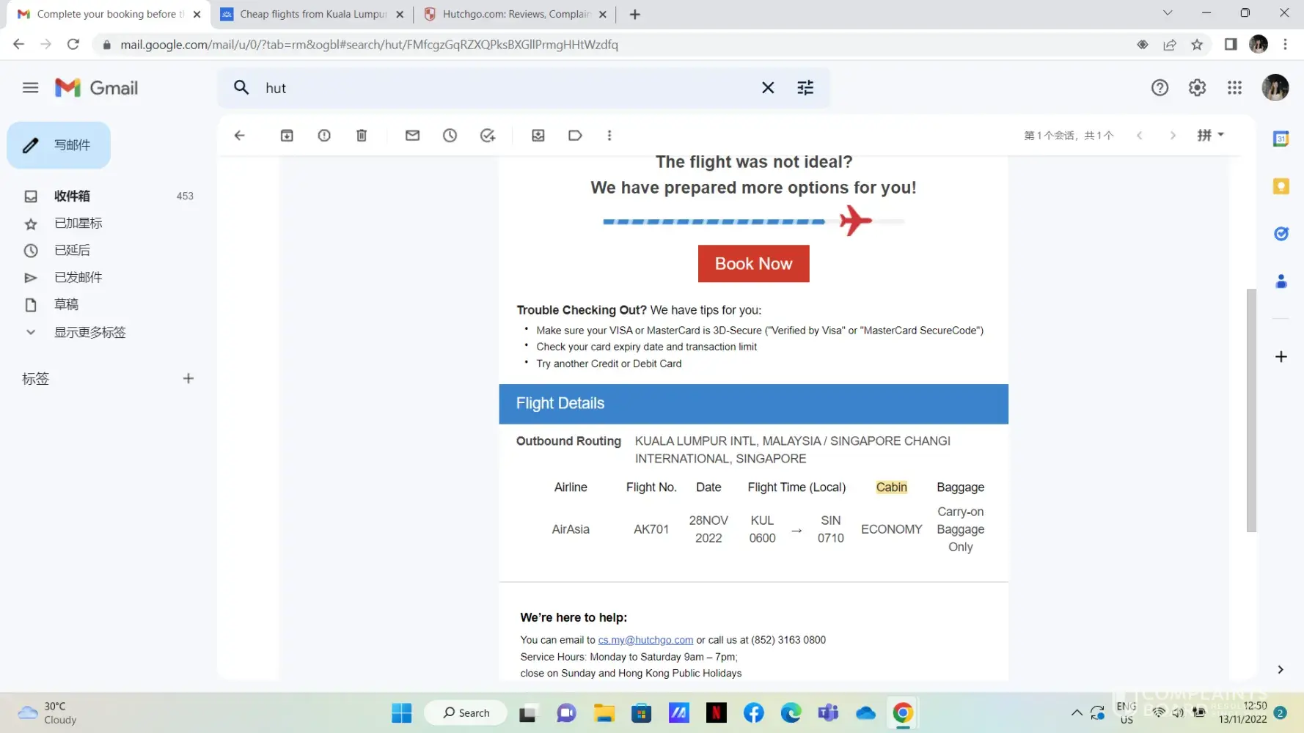Report this email as spam

(x=324, y=136)
